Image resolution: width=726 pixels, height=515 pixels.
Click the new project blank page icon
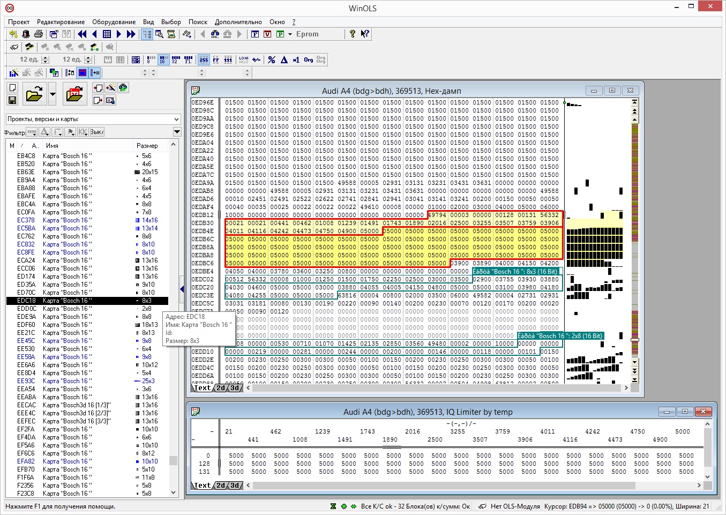tap(13, 87)
